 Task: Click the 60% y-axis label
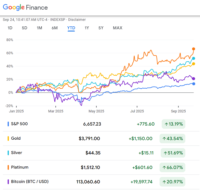10,53
